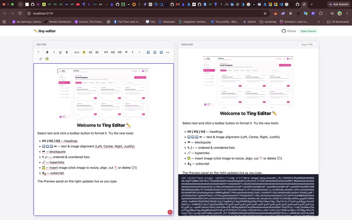
Task: Click Ask Gemini button
Action: pos(338,4)
